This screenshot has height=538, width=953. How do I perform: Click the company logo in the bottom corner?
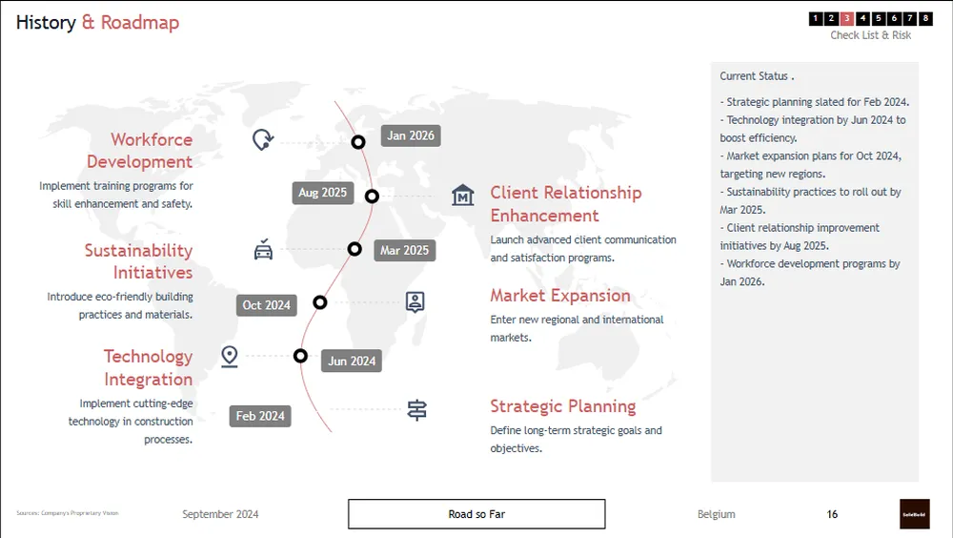(x=914, y=514)
